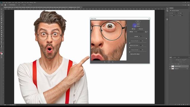The image size is (190, 107).
Task: Select the Gradient tool
Action: click(x=1, y=32)
